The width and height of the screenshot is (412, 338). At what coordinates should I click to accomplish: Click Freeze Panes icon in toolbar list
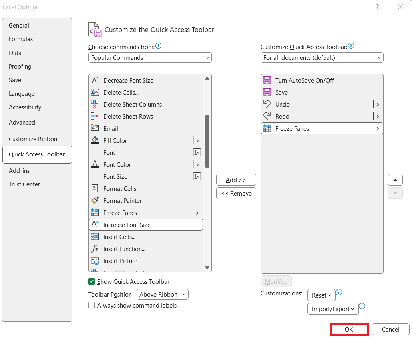tap(267, 128)
